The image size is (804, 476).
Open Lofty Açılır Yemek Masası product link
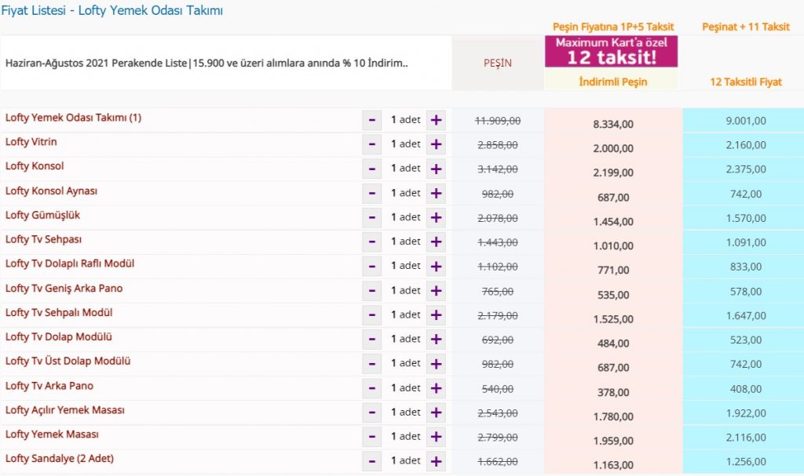point(65,410)
